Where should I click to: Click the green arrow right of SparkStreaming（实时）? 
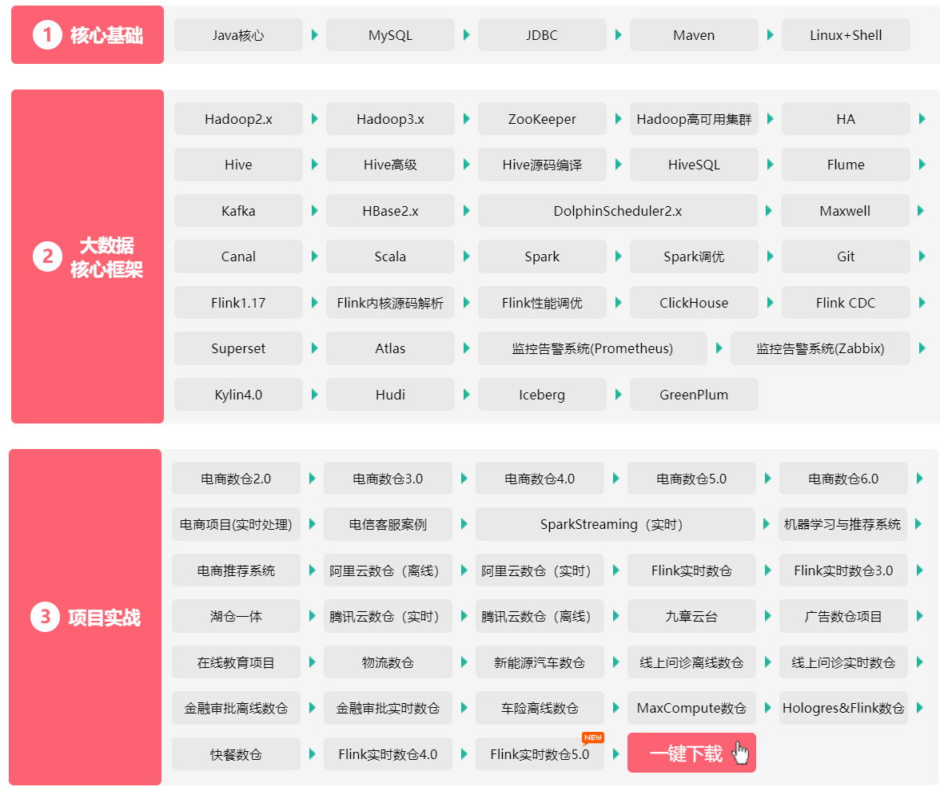pos(767,525)
